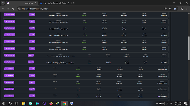The image size is (190, 106).
Task: Bookmark this page with the star icon
Action: 175,9
